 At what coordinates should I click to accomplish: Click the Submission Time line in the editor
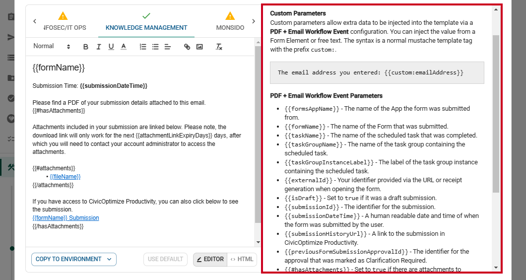(x=90, y=86)
